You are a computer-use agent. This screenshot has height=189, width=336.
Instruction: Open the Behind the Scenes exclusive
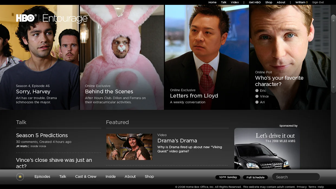point(109,92)
